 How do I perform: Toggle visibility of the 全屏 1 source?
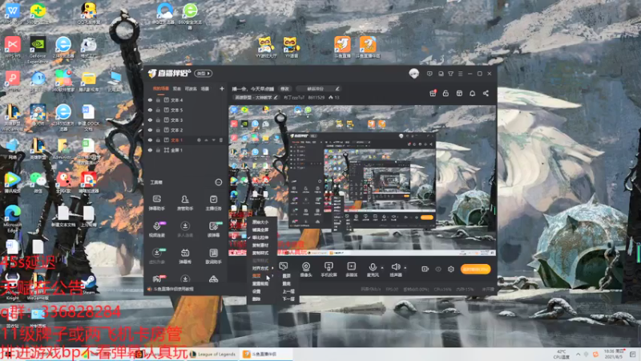pyautogui.click(x=150, y=150)
